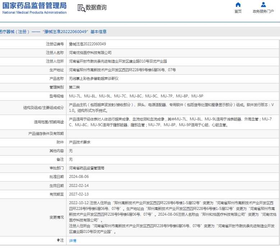
Task: Click the 其他内容 row label
Action: click(x=56, y=151)
